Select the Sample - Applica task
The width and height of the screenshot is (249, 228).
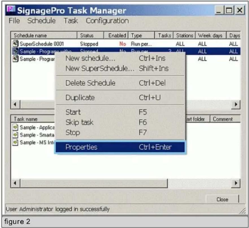pyautogui.click(x=37, y=127)
